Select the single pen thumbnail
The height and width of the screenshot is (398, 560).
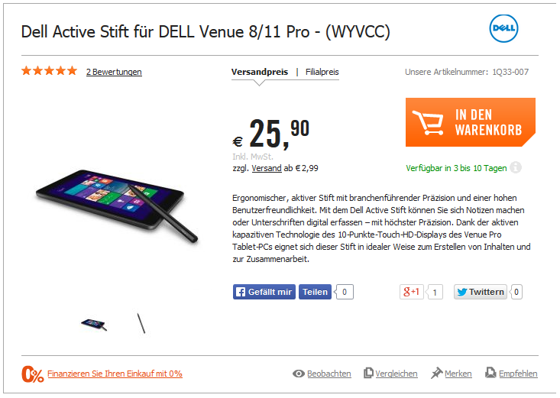pos(141,323)
